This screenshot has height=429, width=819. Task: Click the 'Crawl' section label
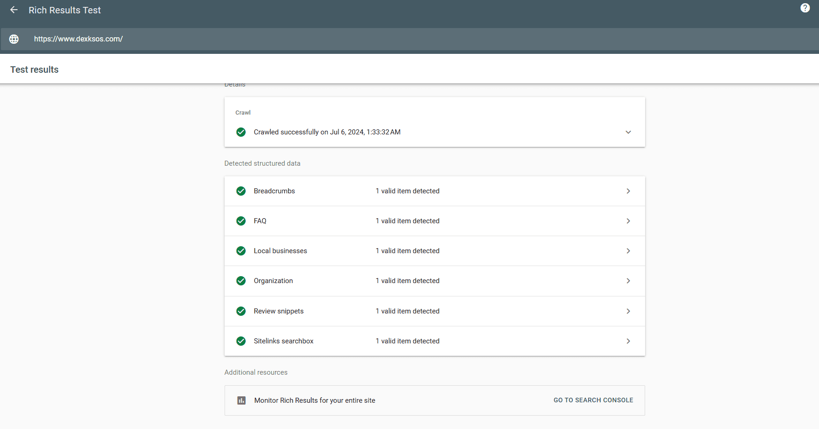243,113
